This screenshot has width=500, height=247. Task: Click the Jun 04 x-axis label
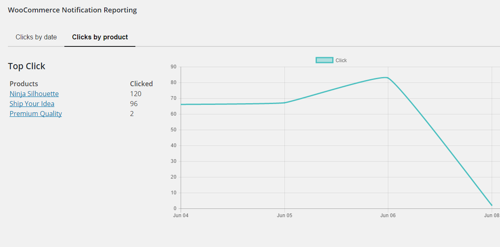pyautogui.click(x=180, y=216)
